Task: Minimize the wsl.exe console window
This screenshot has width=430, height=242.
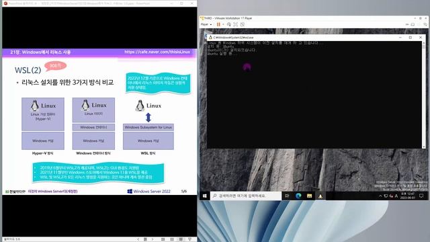Action: 400,38
